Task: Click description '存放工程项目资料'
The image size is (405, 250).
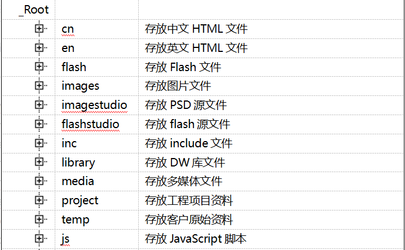Action: point(189,200)
